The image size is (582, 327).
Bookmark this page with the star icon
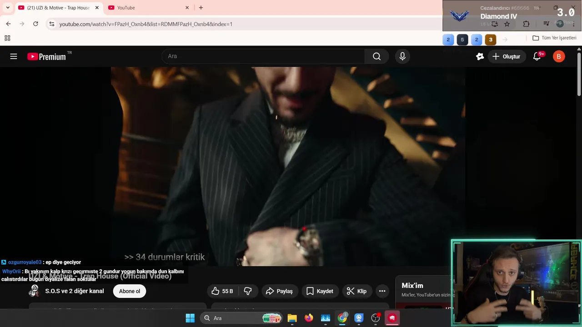[507, 24]
